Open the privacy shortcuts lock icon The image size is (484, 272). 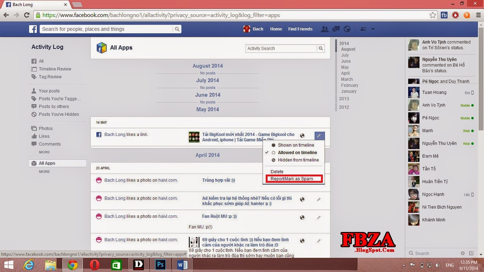[x=363, y=29]
